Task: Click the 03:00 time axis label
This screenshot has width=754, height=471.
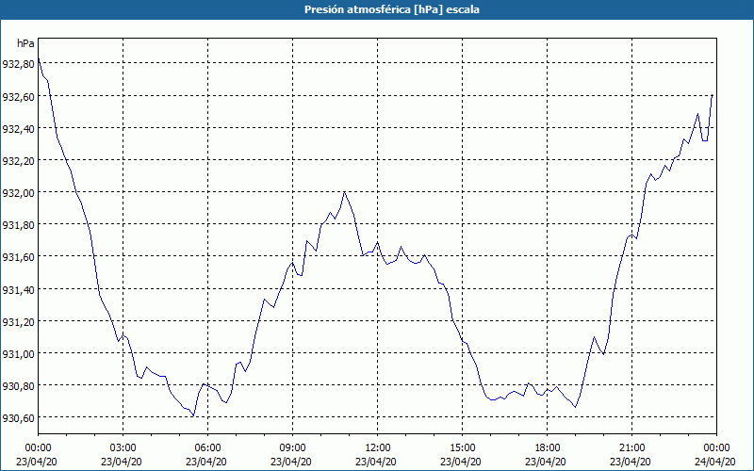Action: [x=123, y=448]
